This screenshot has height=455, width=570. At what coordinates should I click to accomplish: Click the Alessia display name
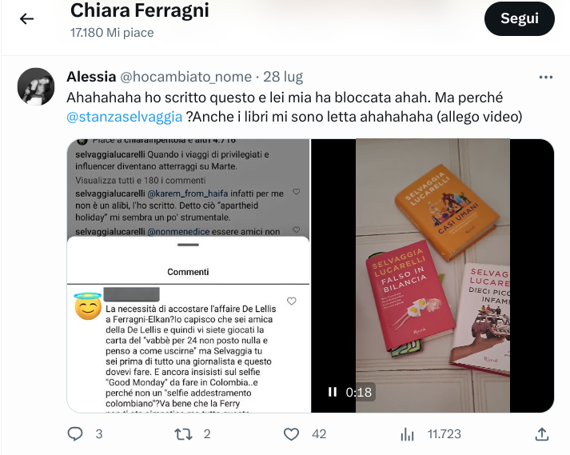coord(91,77)
